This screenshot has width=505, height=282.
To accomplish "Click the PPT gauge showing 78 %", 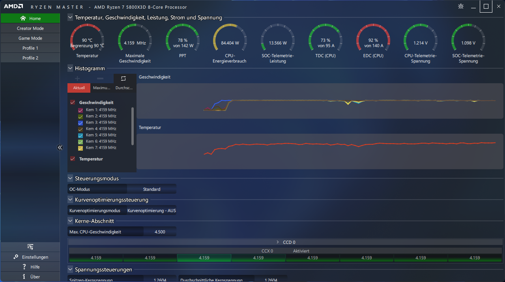I will [183, 41].
